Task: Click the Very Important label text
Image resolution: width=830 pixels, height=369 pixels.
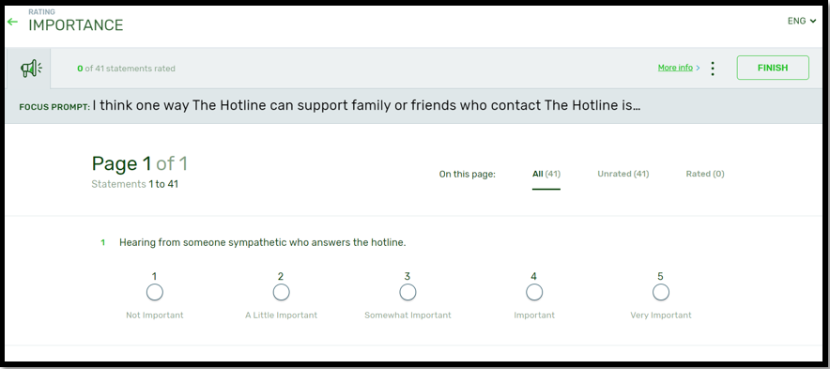Action: [x=661, y=315]
